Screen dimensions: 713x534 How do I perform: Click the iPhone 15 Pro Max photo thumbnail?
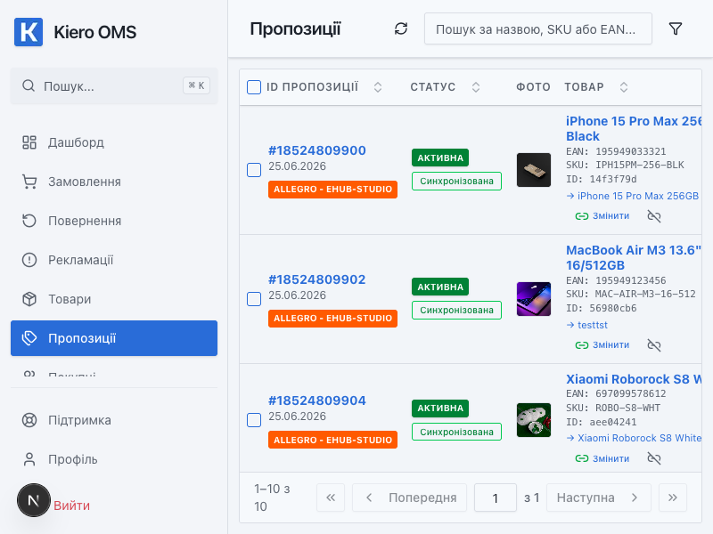pos(534,170)
